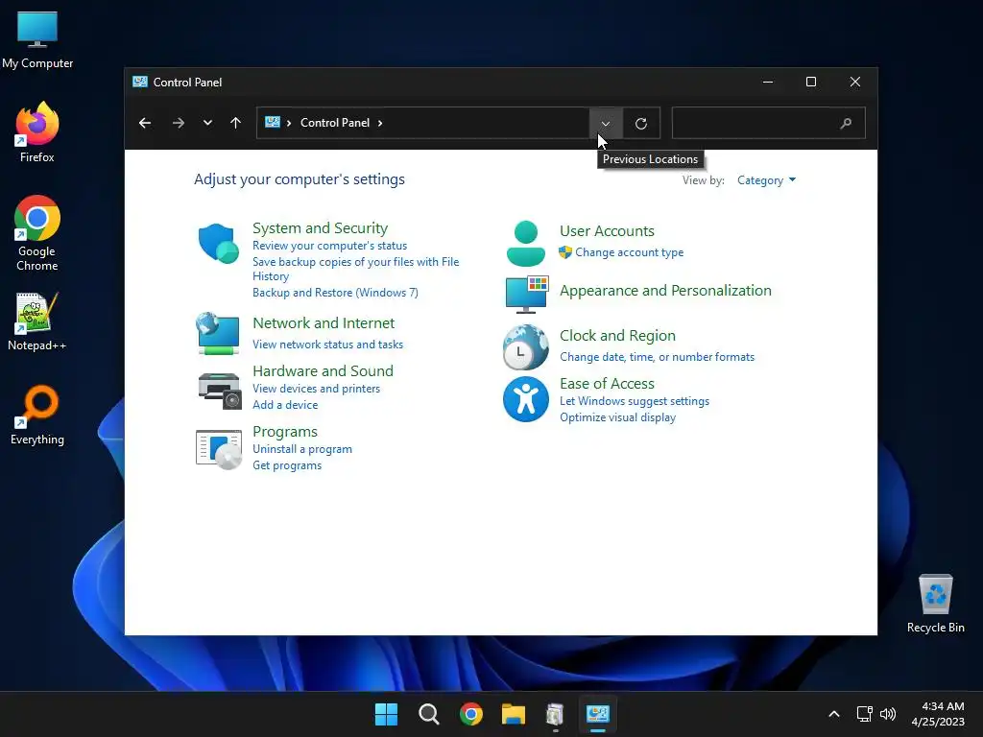Open Network and Internet category link

coord(324,322)
